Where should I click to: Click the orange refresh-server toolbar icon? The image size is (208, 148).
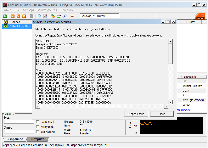(24, 16)
